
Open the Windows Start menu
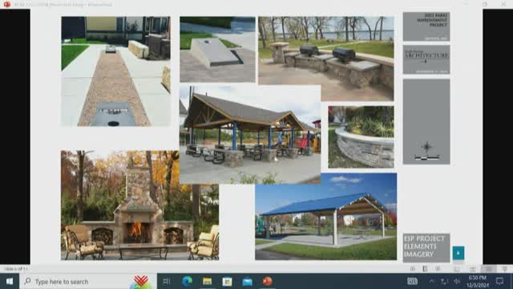[x=10, y=281]
